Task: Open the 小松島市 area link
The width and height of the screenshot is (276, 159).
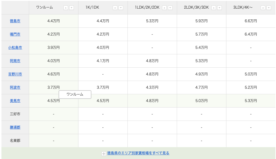Action: pos(15,47)
